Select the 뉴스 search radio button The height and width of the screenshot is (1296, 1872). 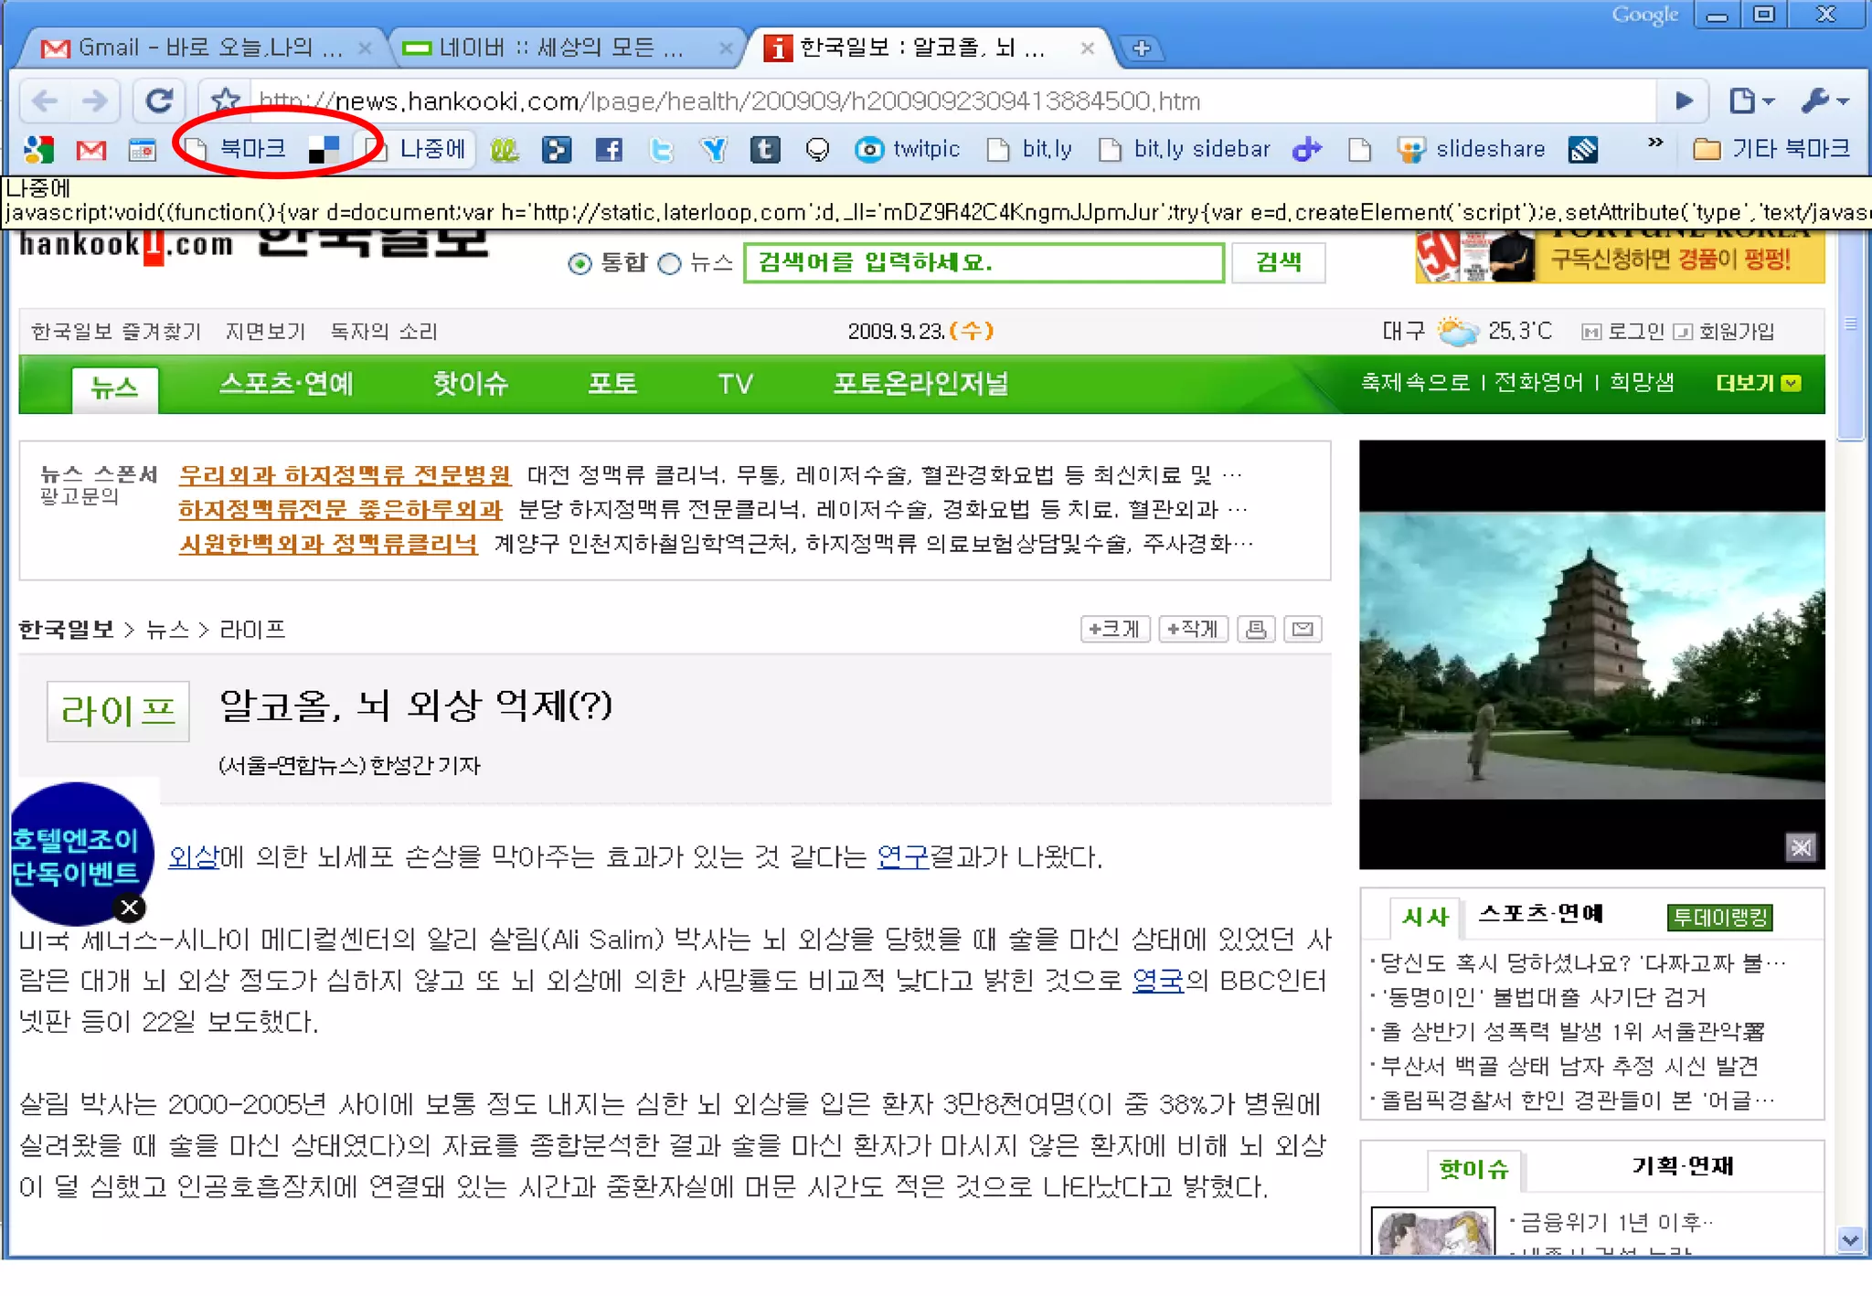(x=670, y=264)
